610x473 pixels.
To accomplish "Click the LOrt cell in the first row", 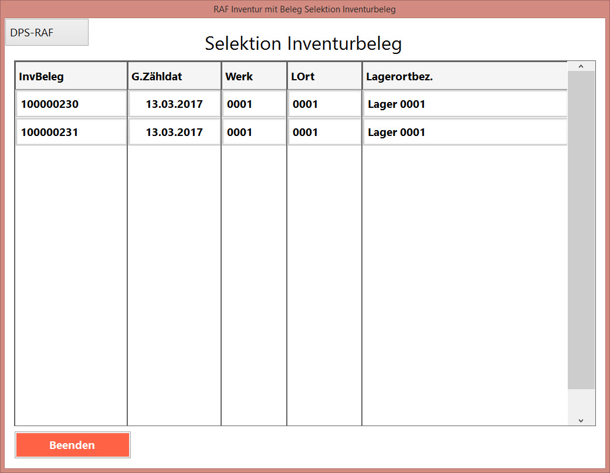I will click(324, 104).
